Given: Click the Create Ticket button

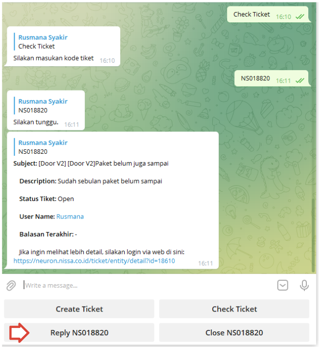Looking at the screenshot, I should 79,309.
